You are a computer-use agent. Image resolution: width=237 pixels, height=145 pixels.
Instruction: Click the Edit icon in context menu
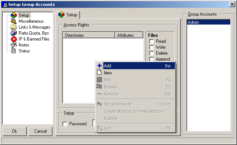click(99, 80)
